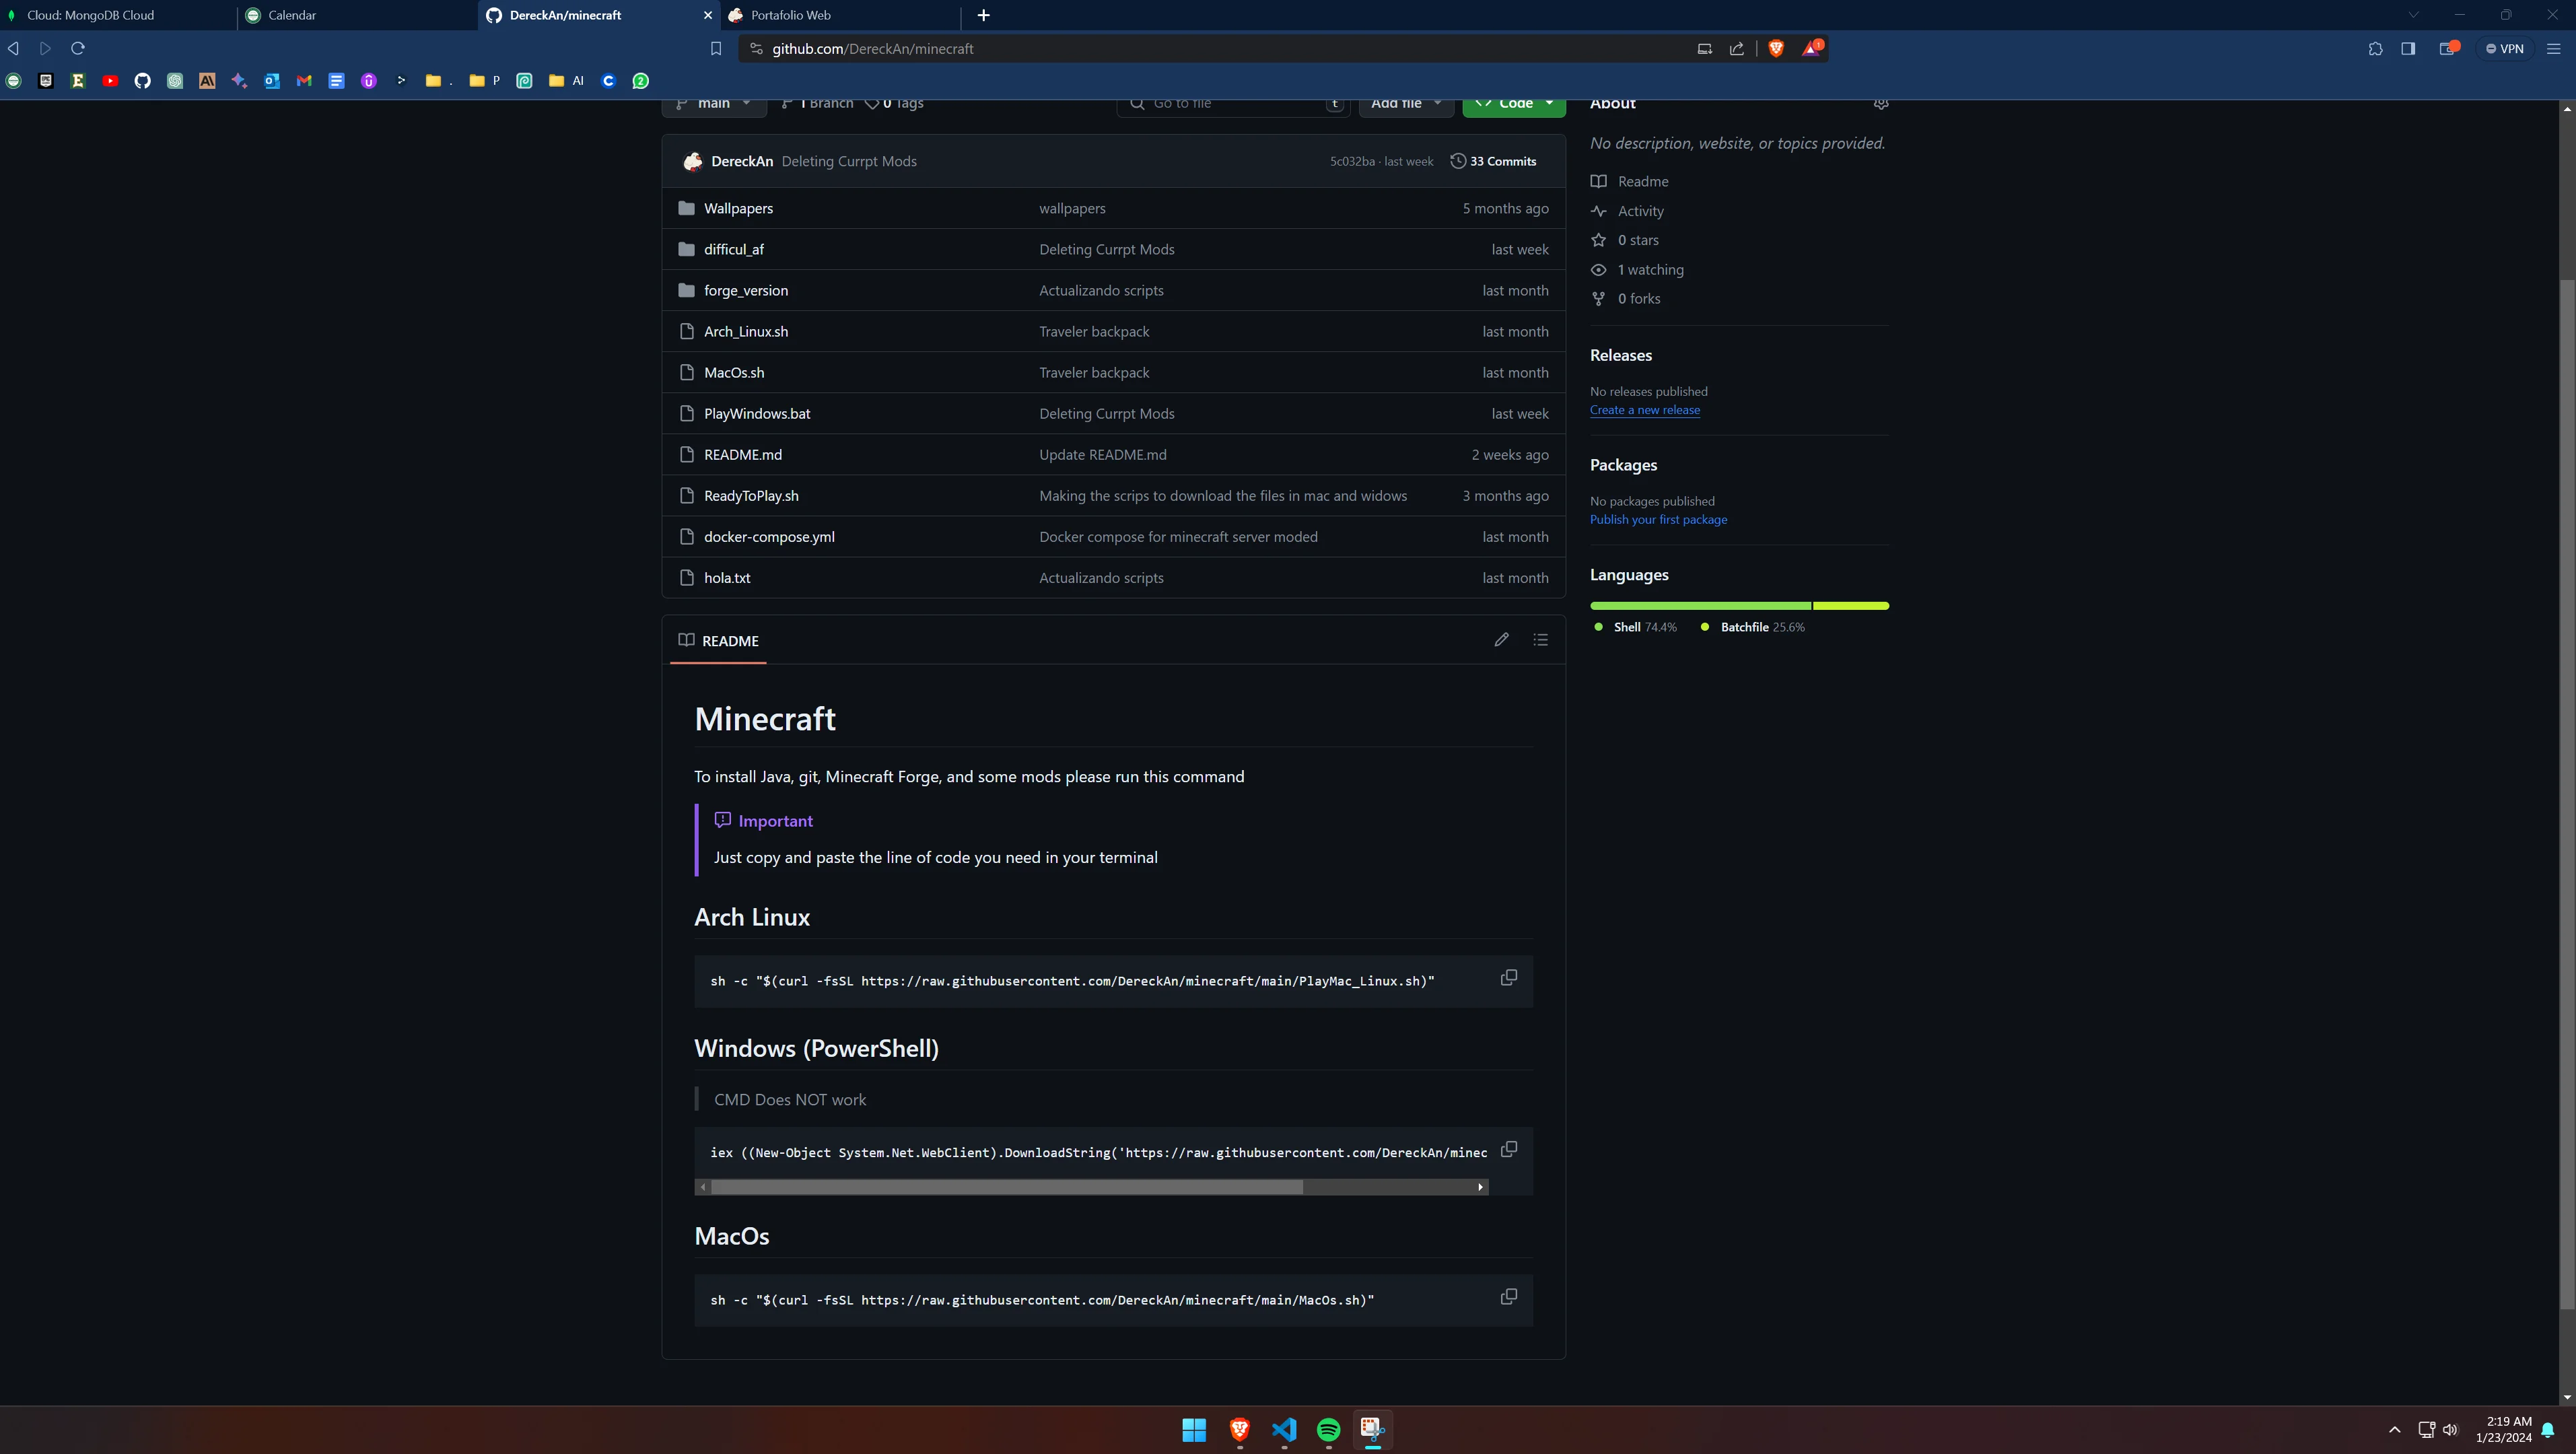
Task: Open the Anthropic bookmark icon
Action: tap(207, 81)
